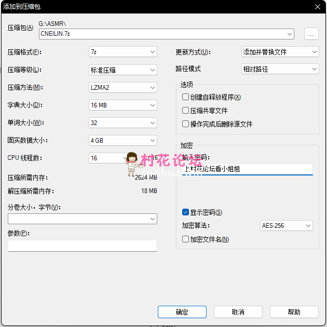Enable the encrypt file names (加密文件名) checkbox
327x327 pixels.
pyautogui.click(x=185, y=239)
